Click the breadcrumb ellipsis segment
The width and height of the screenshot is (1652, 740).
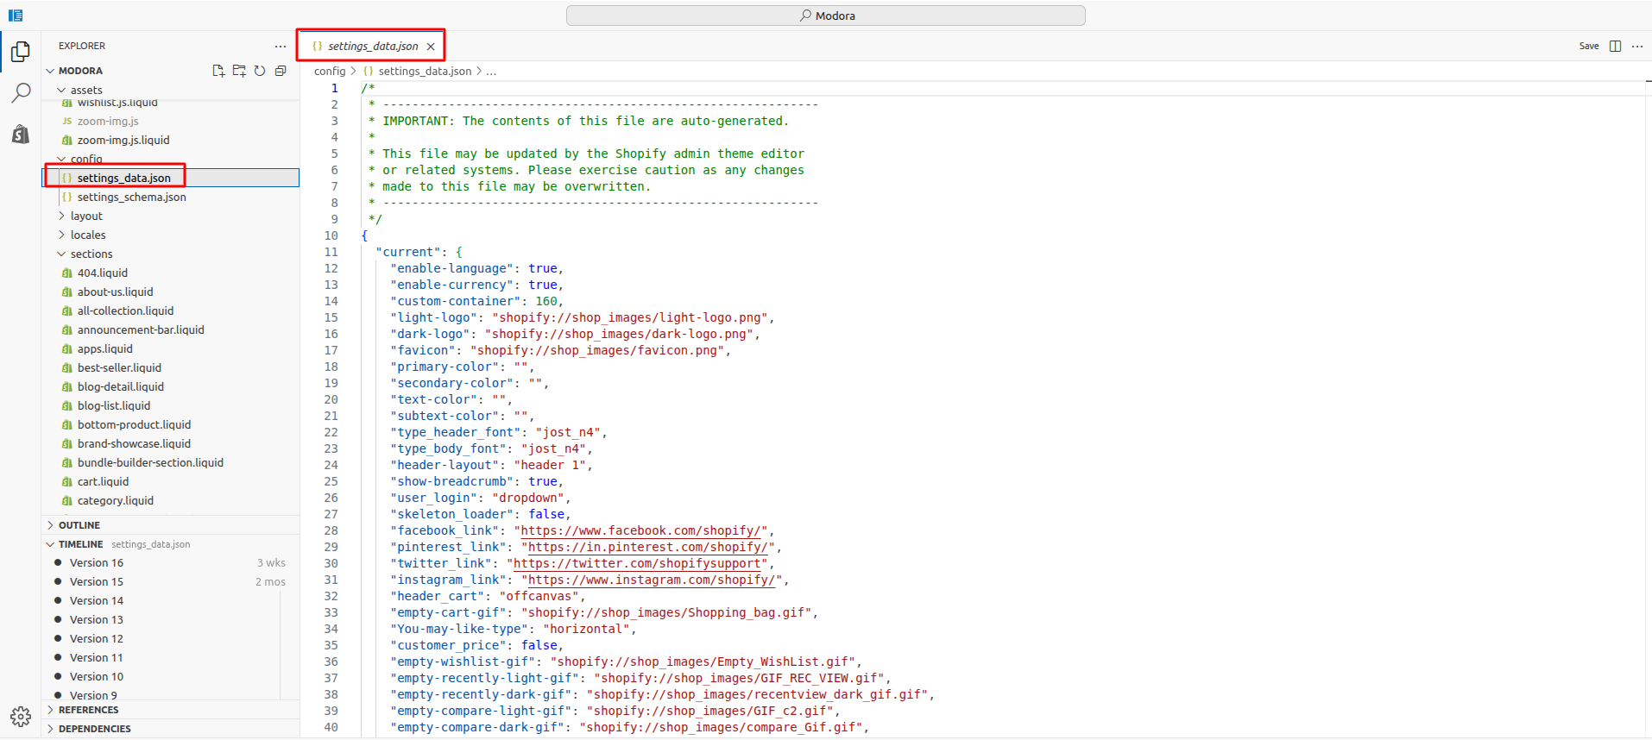tap(491, 71)
